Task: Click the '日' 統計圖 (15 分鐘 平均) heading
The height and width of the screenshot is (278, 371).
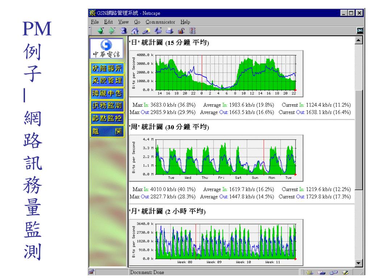Action: (169, 43)
